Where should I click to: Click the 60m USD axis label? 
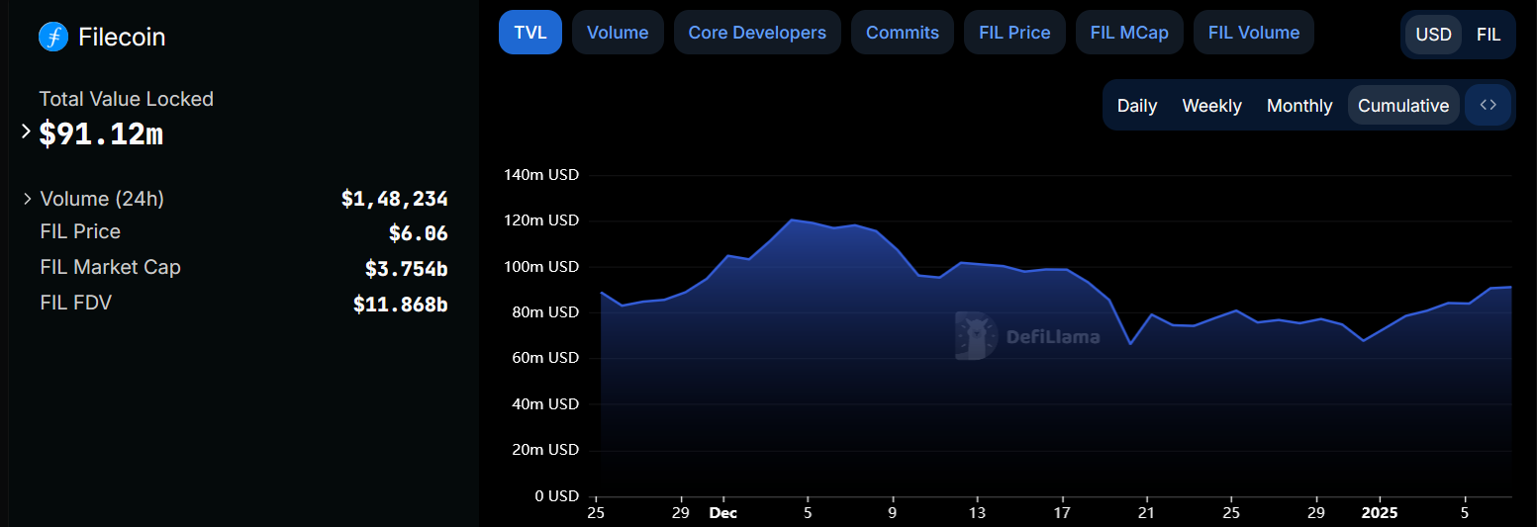545,358
